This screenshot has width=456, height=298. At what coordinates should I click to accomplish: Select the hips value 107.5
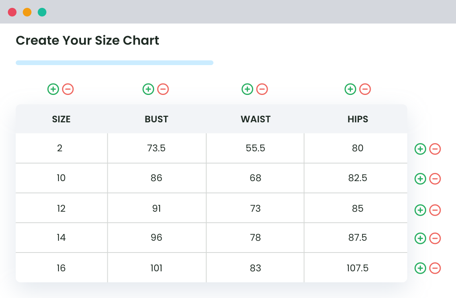(x=357, y=268)
